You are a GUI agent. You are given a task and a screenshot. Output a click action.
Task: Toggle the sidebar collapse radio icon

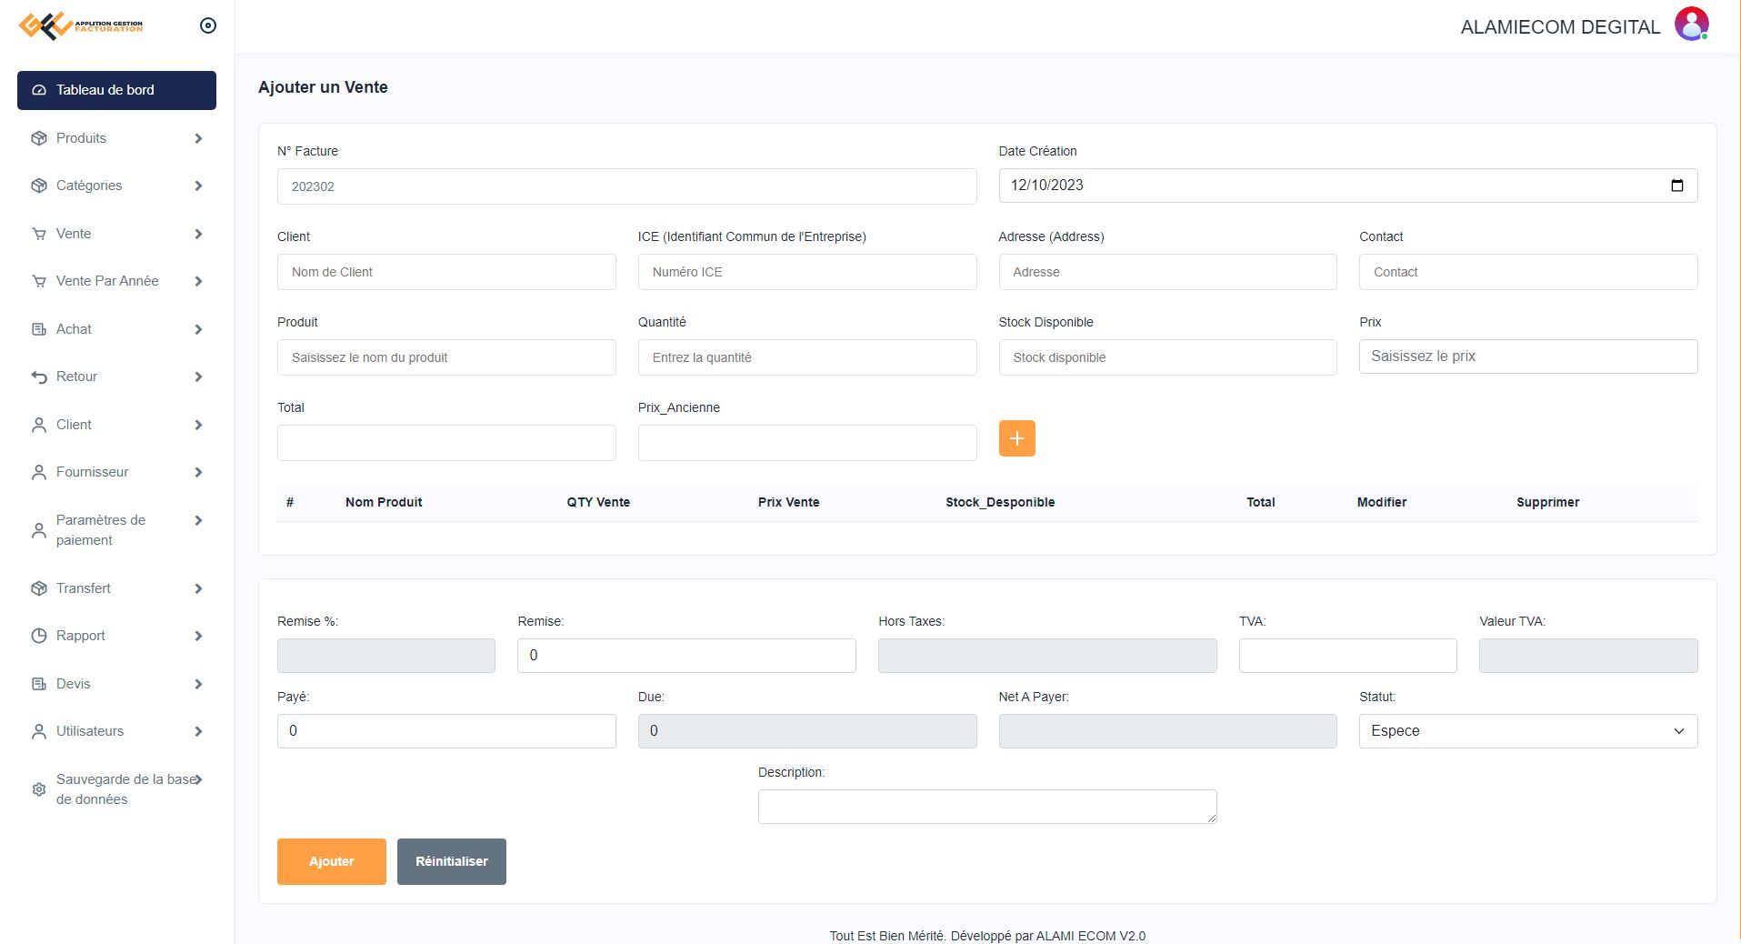[x=208, y=25]
